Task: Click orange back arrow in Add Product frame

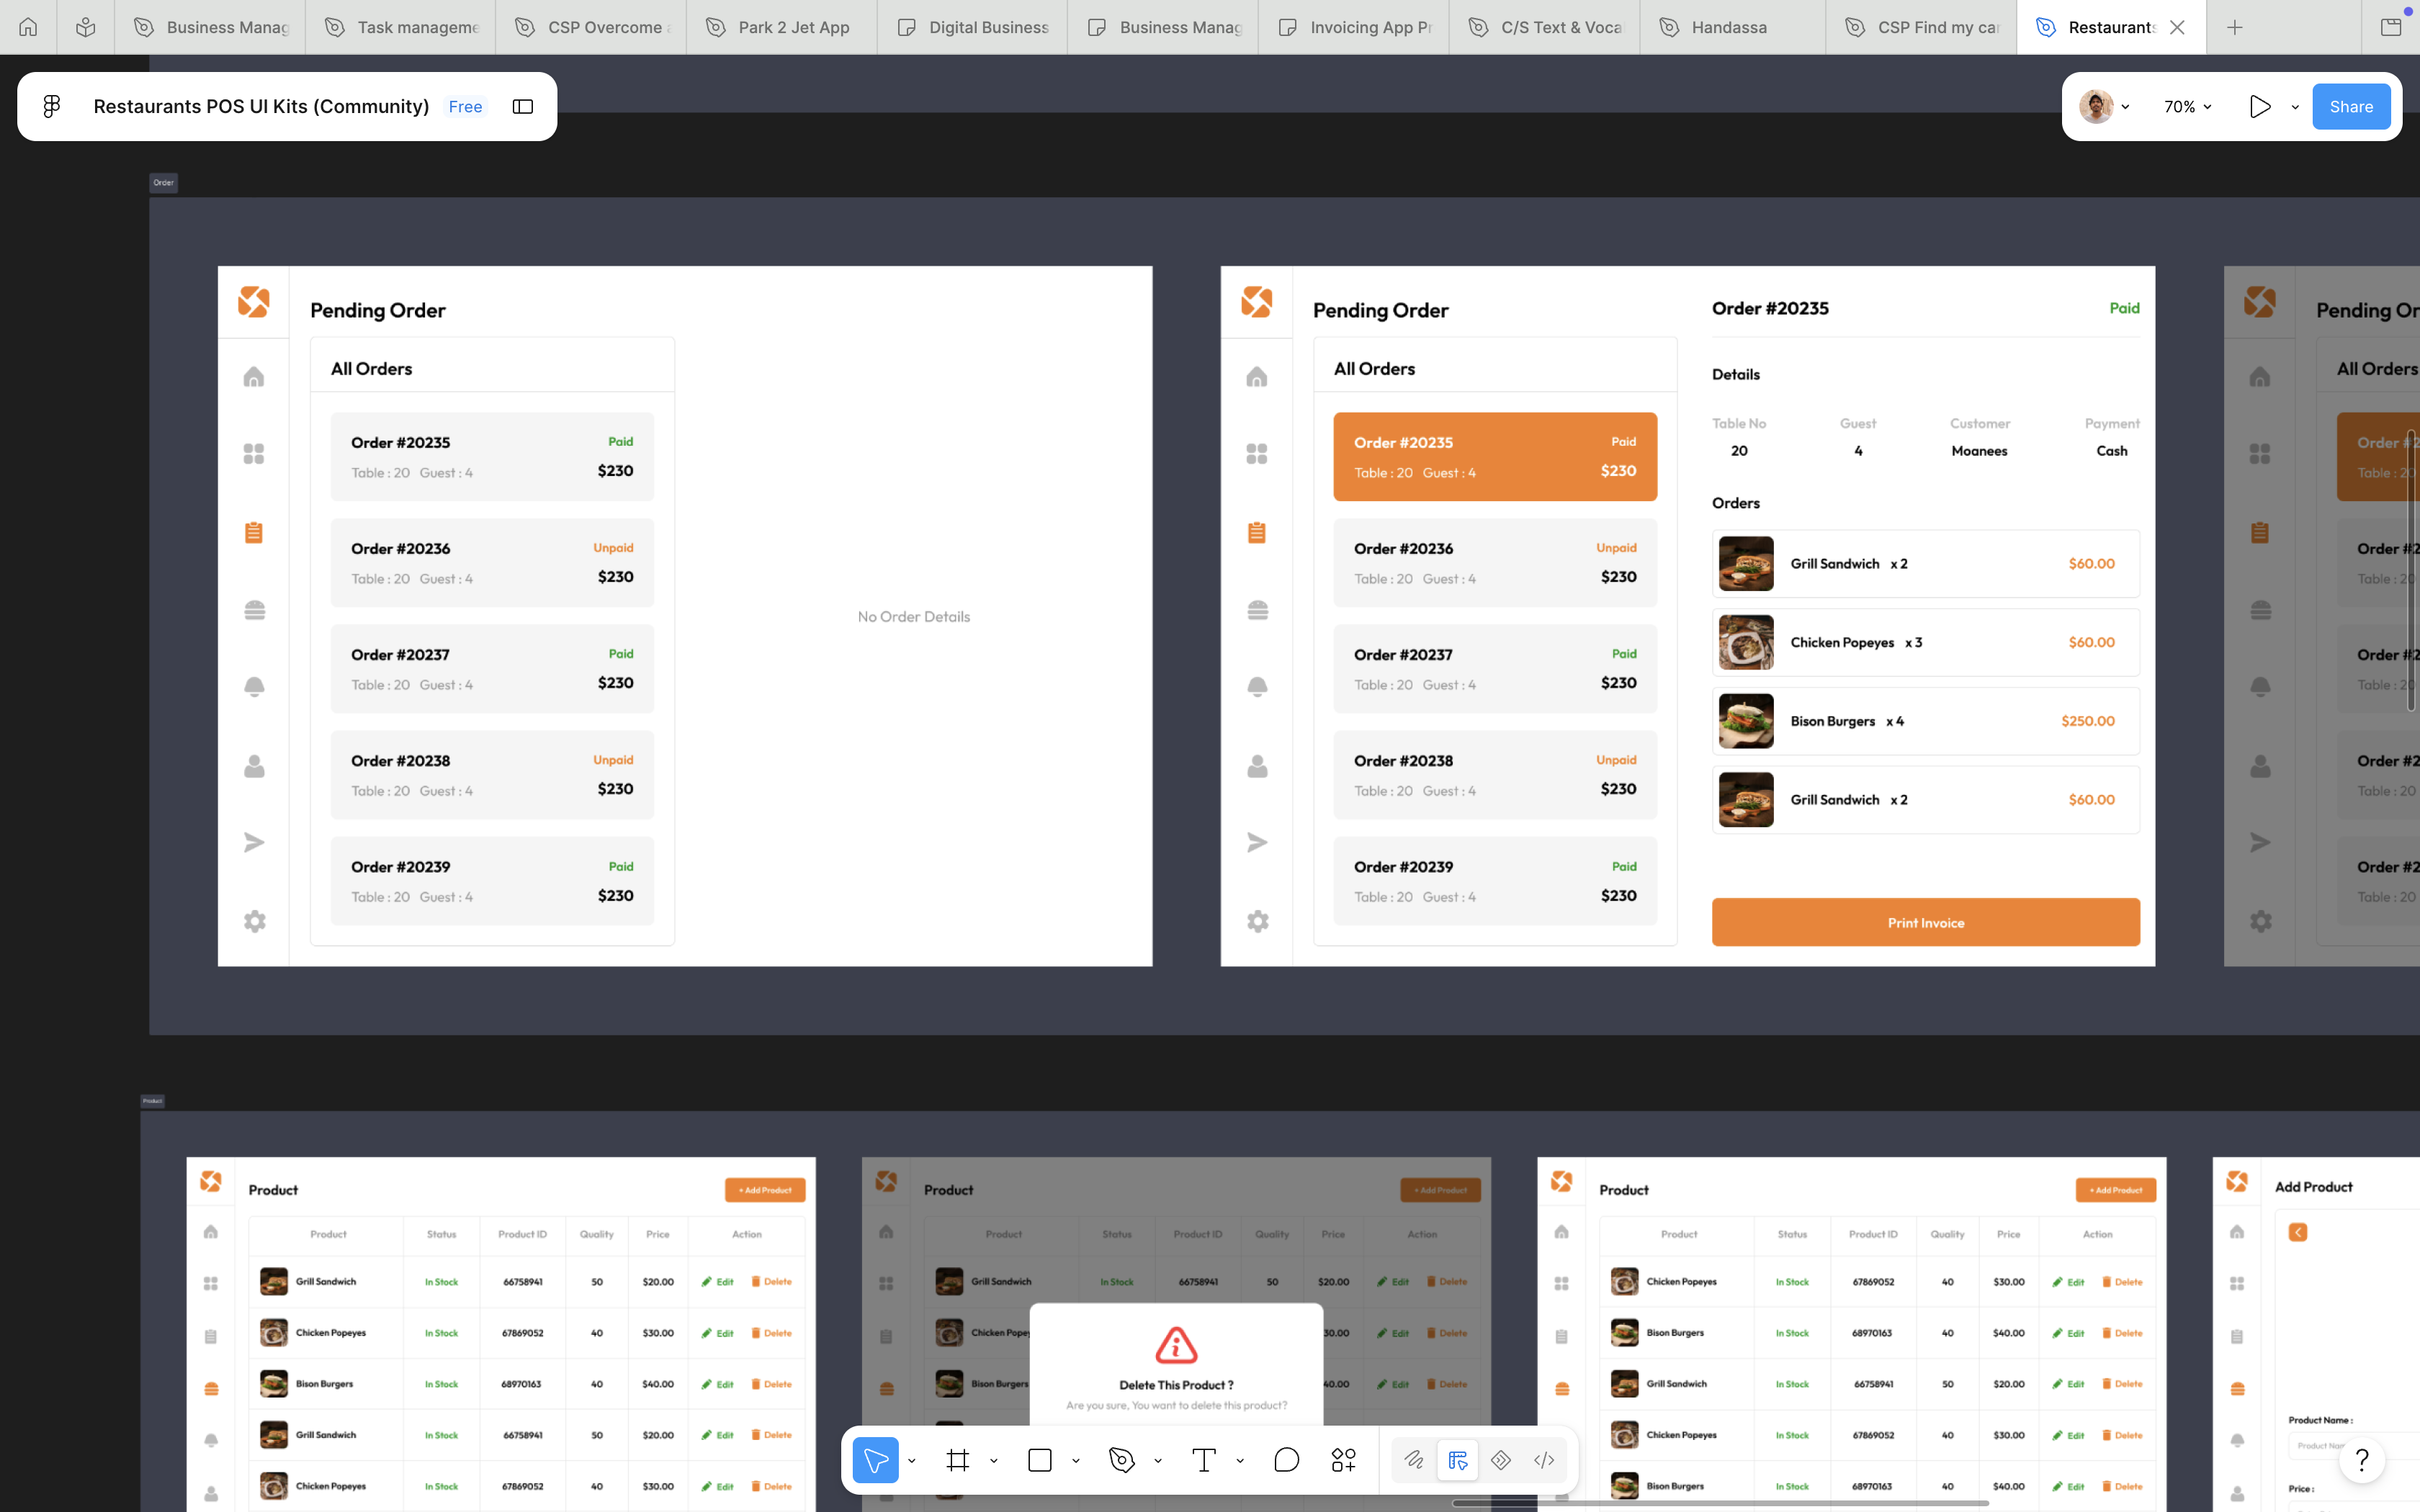Action: (2298, 1232)
